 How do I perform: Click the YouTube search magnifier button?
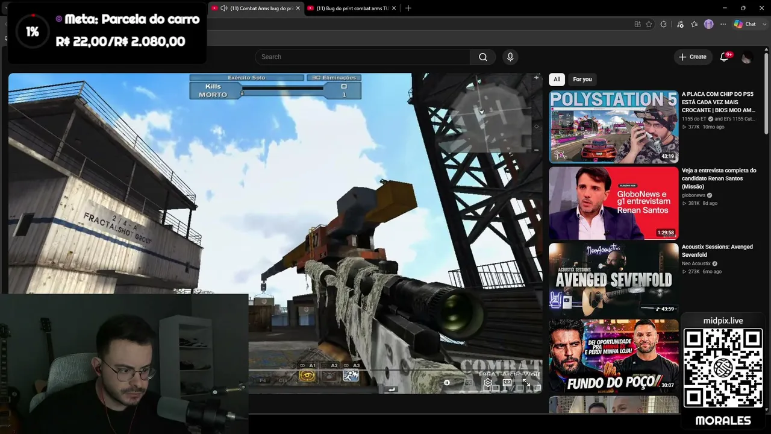(x=483, y=57)
